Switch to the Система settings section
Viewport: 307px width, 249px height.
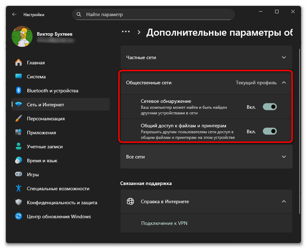(18, 76)
